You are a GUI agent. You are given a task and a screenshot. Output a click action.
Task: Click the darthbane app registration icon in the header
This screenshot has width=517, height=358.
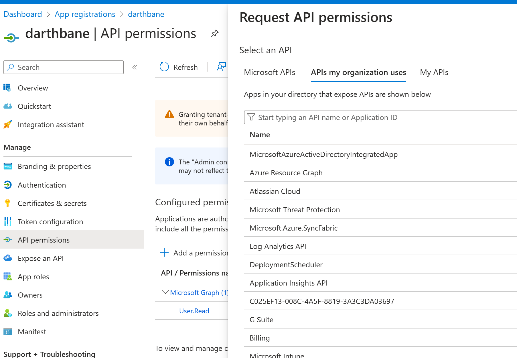[11, 38]
